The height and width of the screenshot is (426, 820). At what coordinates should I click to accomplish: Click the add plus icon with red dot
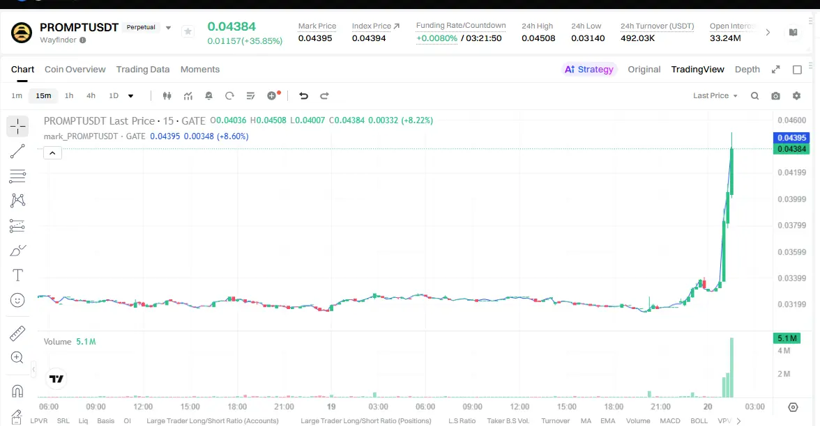click(273, 95)
